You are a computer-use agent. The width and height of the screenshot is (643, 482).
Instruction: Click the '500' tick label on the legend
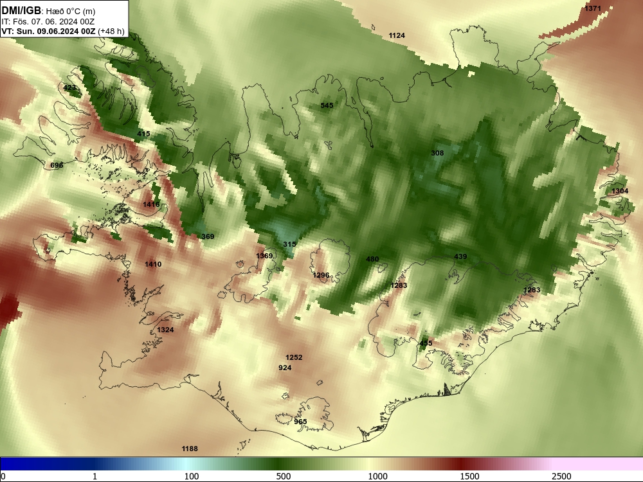coord(284,476)
